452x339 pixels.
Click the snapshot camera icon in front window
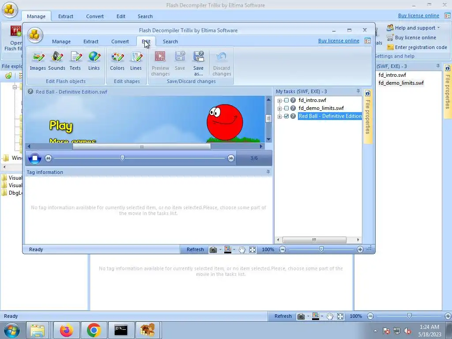tap(213, 250)
